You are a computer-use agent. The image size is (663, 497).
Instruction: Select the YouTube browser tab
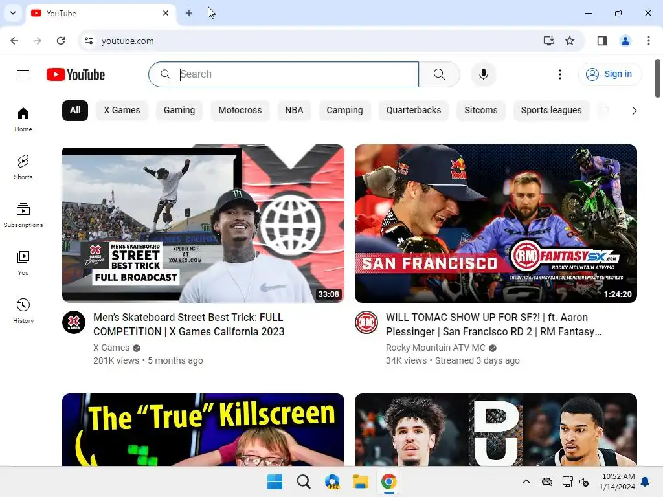[x=102, y=13]
